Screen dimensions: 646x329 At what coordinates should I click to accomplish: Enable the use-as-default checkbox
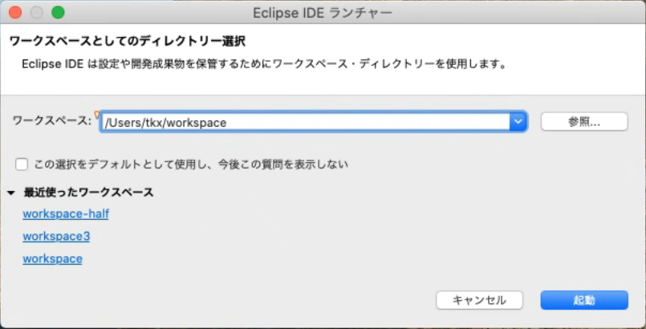[x=22, y=164]
